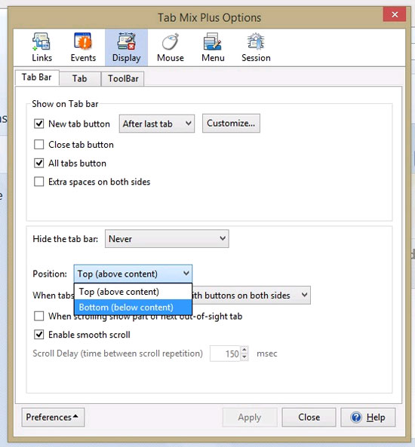Click the Close button
This screenshot has height=447, width=415.
pyautogui.click(x=309, y=418)
